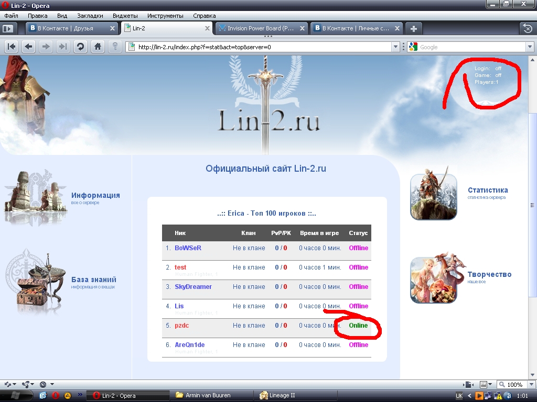The image size is (537, 402).
Task: Click the Fast Forward navigation button
Action: (x=63, y=47)
